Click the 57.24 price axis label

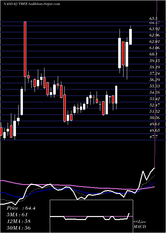155,74
